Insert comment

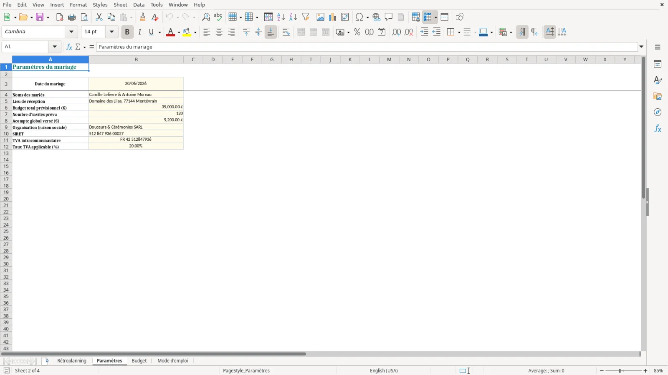coord(389,17)
